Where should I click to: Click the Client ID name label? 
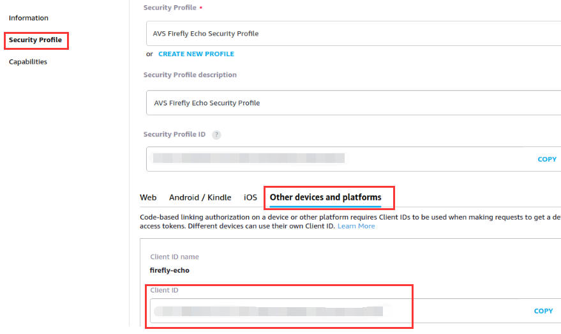point(175,257)
